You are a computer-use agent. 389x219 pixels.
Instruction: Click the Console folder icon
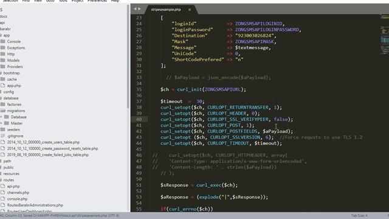[2, 41]
